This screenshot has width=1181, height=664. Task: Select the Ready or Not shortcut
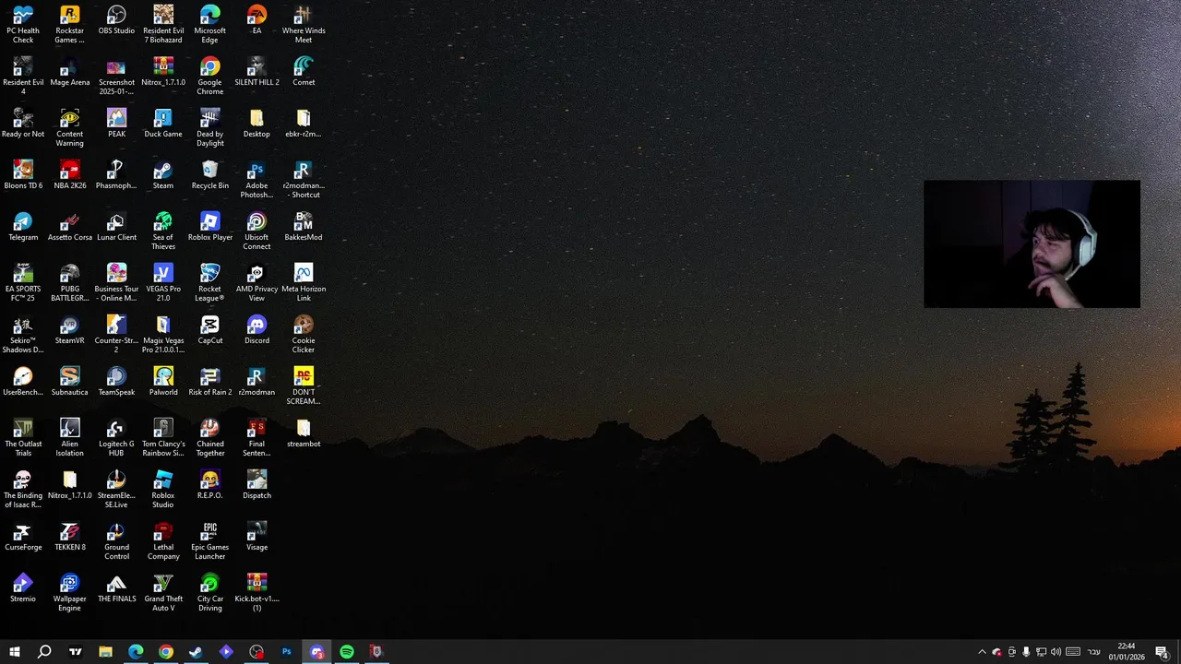coord(23,124)
